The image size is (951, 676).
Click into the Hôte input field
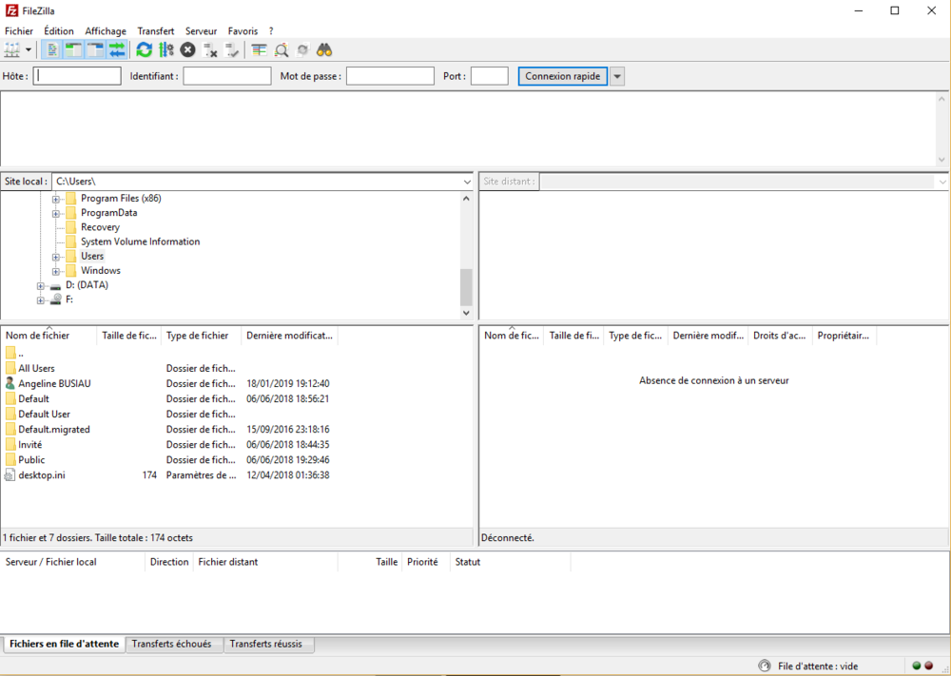(x=77, y=76)
